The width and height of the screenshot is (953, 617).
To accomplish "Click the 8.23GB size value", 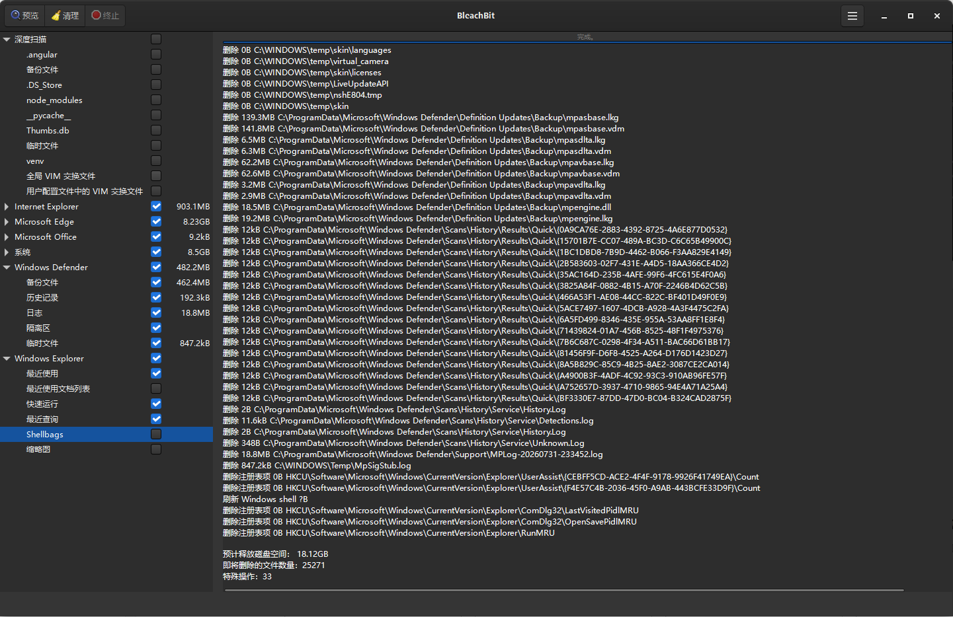I will pyautogui.click(x=196, y=222).
